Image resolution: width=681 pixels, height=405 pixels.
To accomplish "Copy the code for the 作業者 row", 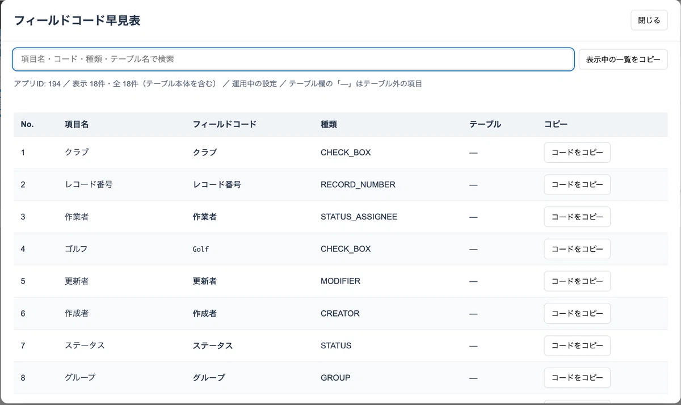I will (x=577, y=217).
